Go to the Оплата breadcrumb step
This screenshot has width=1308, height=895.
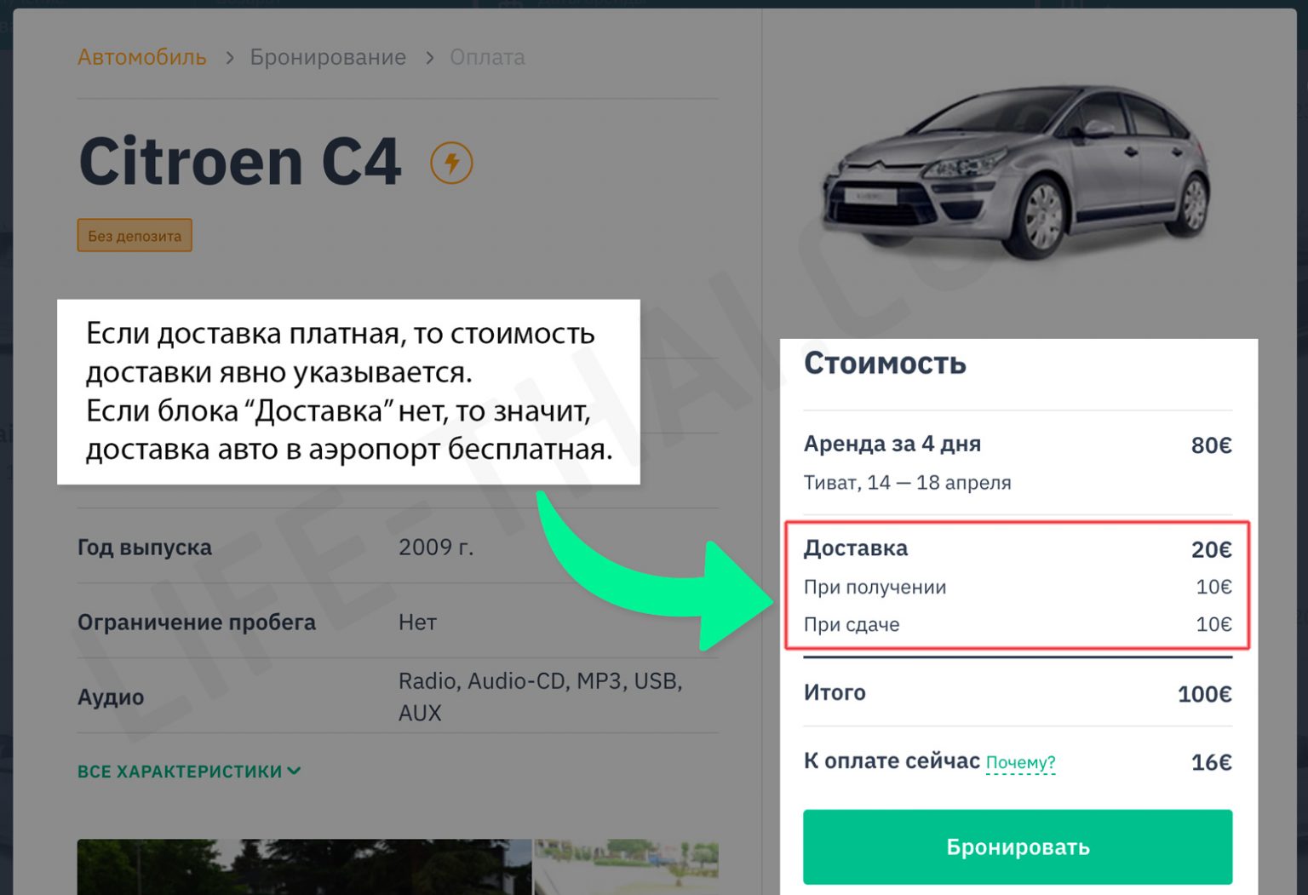pos(487,57)
